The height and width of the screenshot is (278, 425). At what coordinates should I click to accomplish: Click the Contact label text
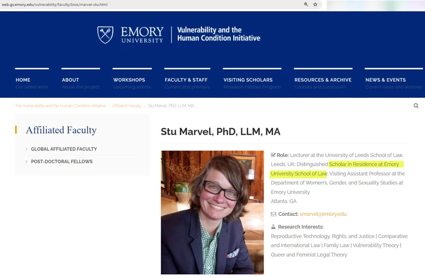(x=288, y=214)
